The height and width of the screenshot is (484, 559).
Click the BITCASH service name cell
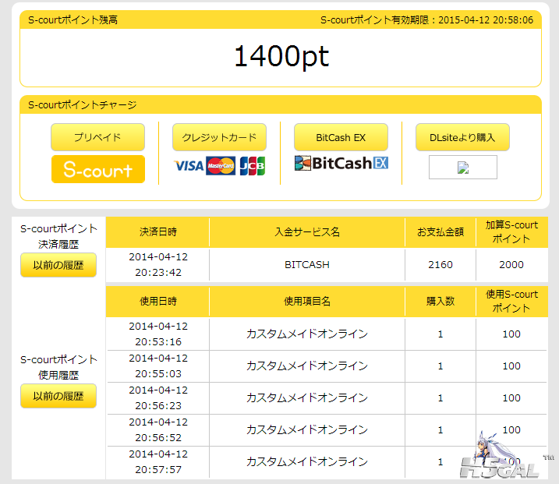point(307,265)
